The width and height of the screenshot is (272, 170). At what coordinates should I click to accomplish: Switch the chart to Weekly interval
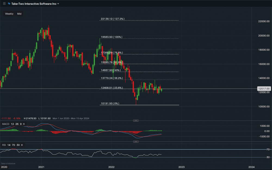pyautogui.click(x=9, y=13)
